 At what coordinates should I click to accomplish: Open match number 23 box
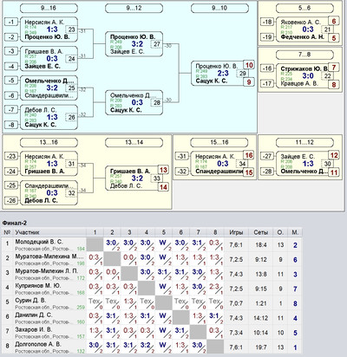click(x=71, y=29)
